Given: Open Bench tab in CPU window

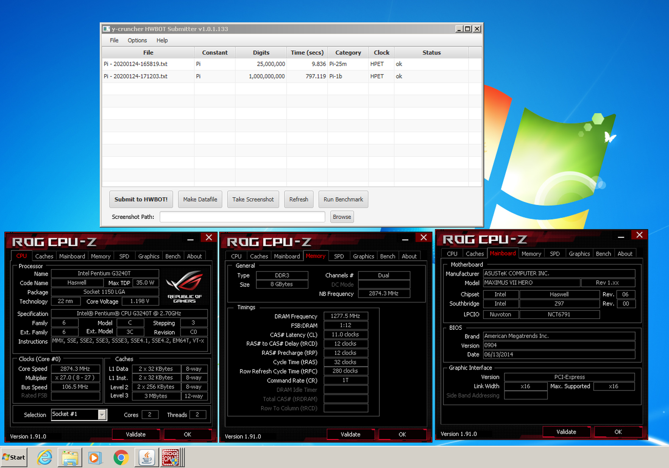Looking at the screenshot, I should (173, 256).
